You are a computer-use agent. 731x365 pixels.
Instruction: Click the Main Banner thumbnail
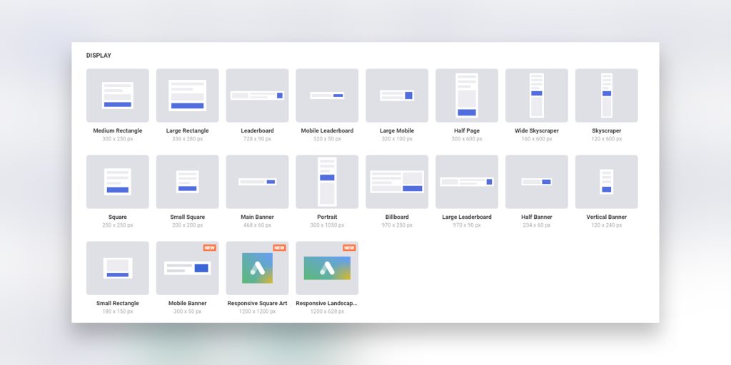(257, 182)
